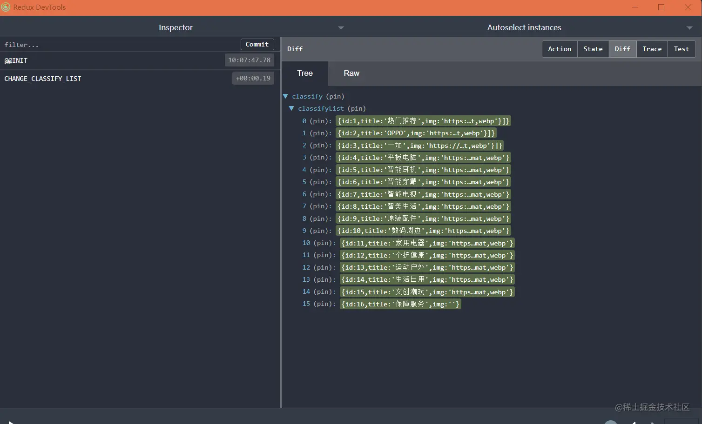Click the id:12 个护健康 diff value
The image size is (702, 424).
pyautogui.click(x=427, y=255)
